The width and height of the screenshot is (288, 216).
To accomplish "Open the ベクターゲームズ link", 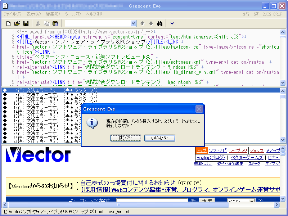I will [247, 158].
